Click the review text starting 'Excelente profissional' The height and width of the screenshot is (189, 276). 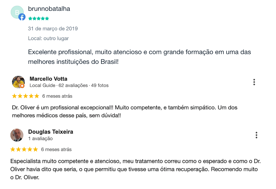(139, 57)
